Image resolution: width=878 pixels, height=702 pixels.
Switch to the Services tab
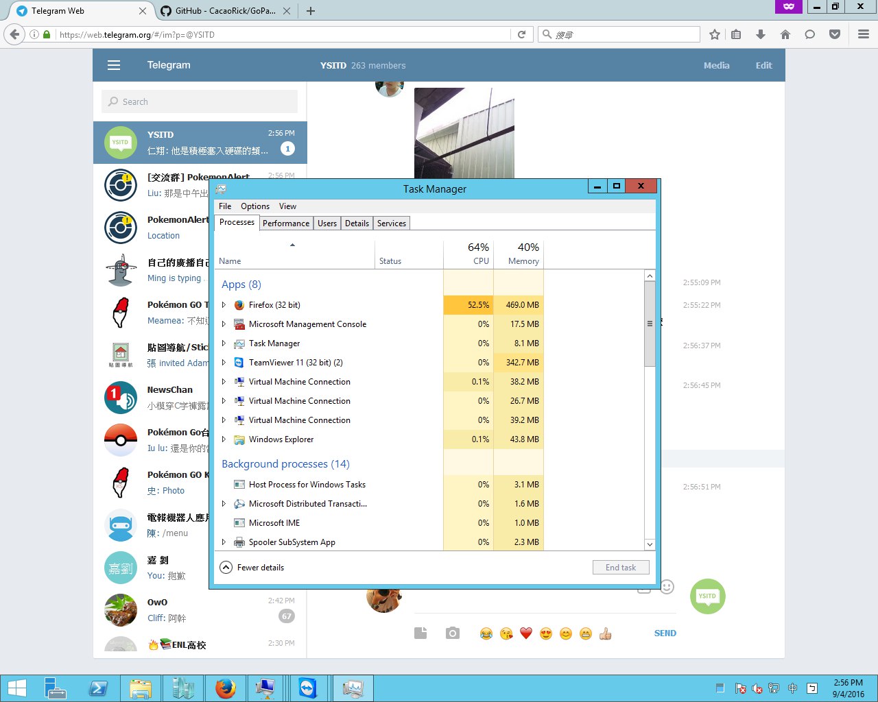[392, 223]
